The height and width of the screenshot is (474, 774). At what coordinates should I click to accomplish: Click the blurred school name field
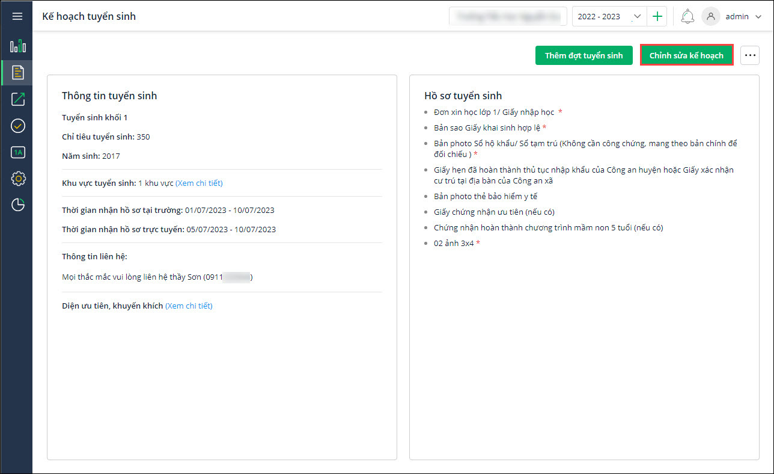click(508, 17)
